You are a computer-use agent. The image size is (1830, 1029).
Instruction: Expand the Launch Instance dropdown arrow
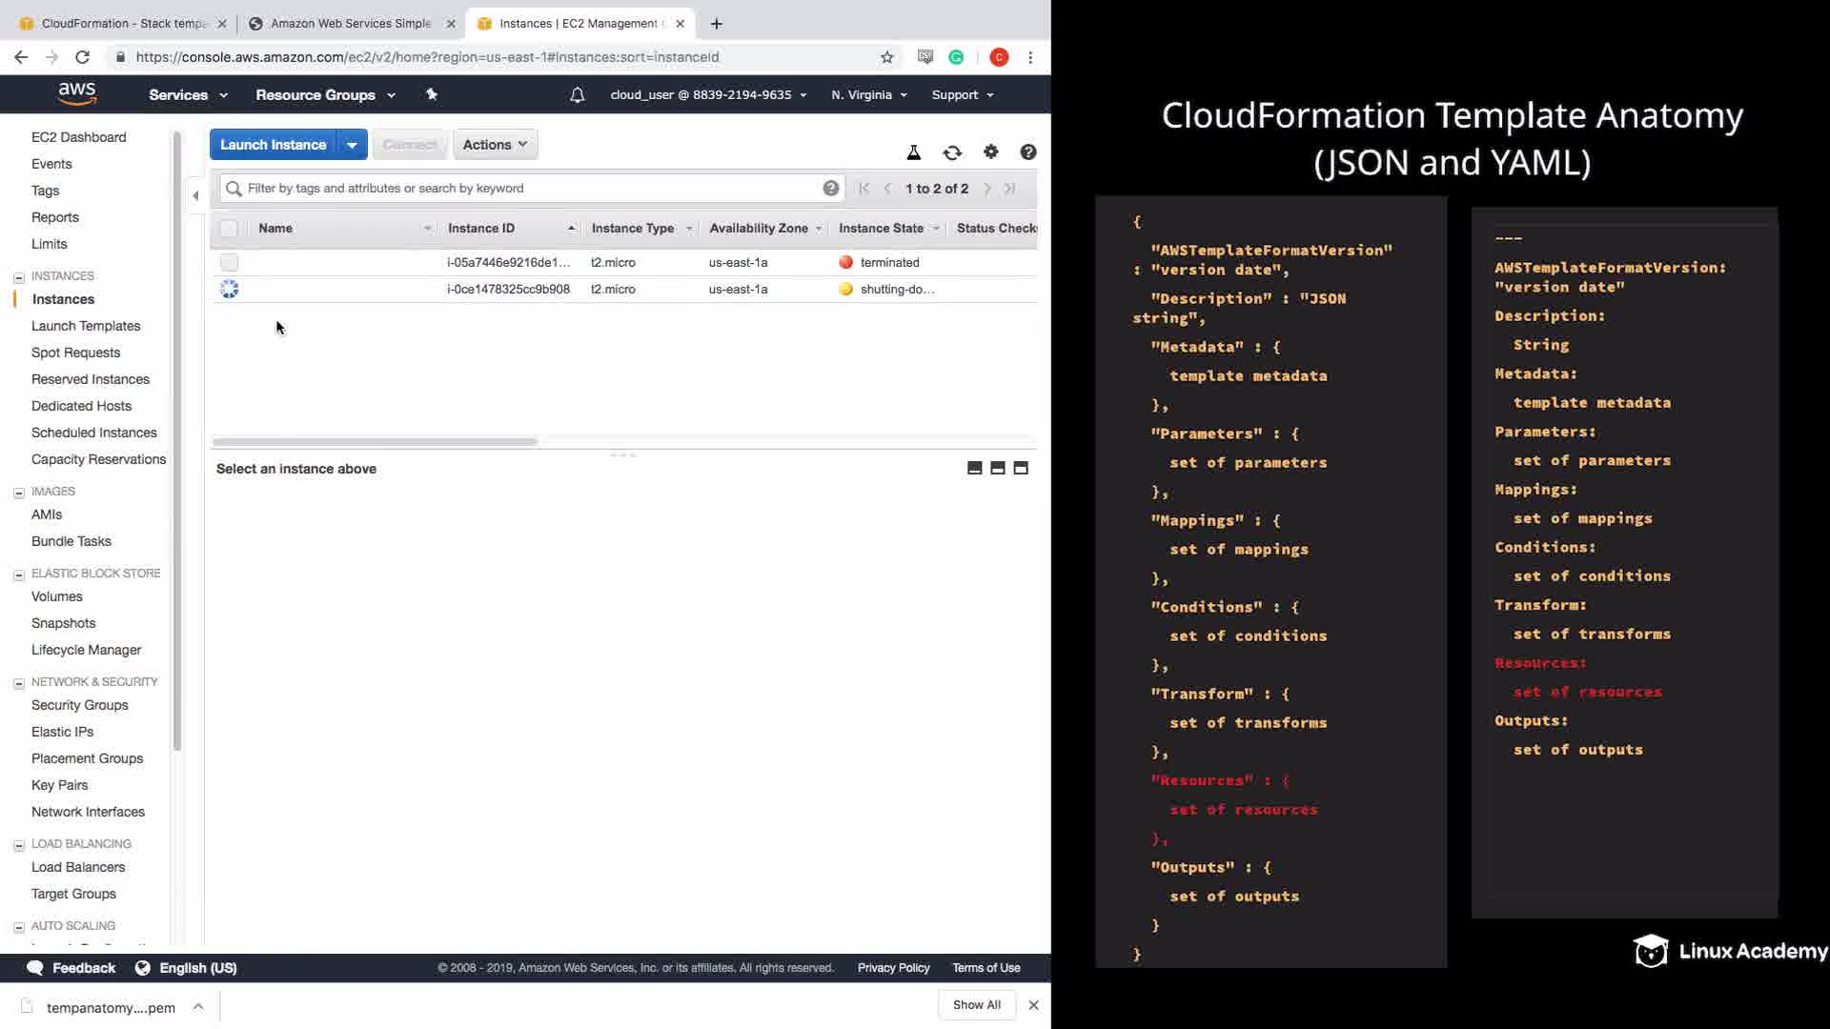click(x=352, y=145)
